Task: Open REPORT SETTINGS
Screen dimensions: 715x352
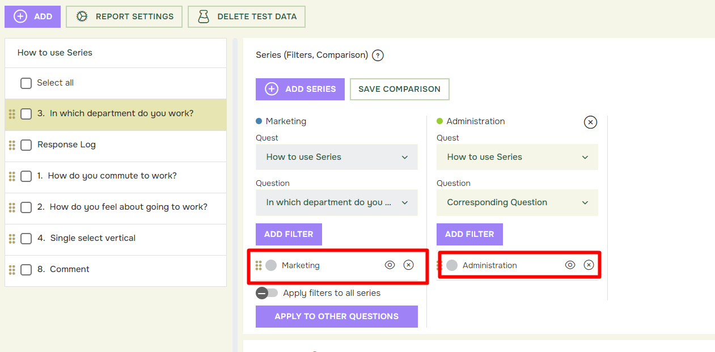Action: click(124, 16)
